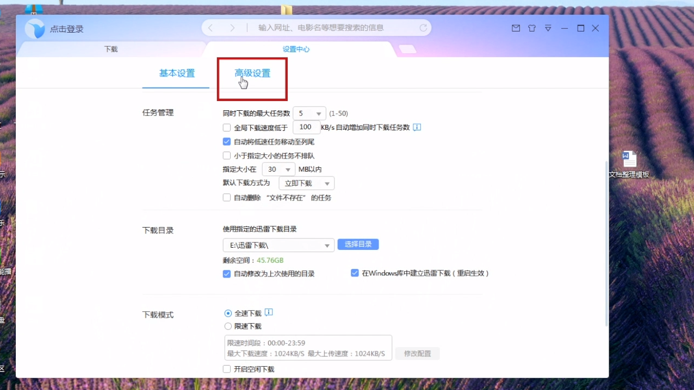Click the refresh icon in search bar
The image size is (694, 390).
coord(423,28)
